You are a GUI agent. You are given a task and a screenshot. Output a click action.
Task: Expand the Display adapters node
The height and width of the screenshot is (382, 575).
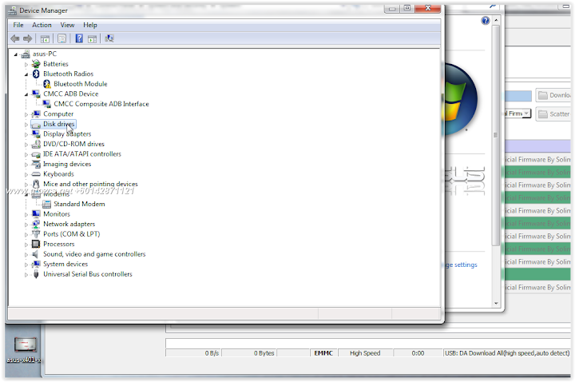click(26, 135)
